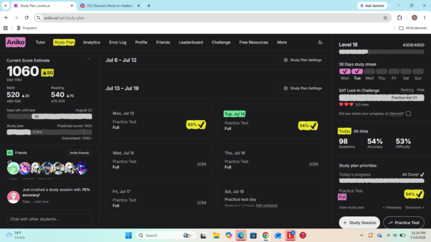The image size is (431, 242).
Task: Click the Windows Start icon
Action: pos(128,235)
